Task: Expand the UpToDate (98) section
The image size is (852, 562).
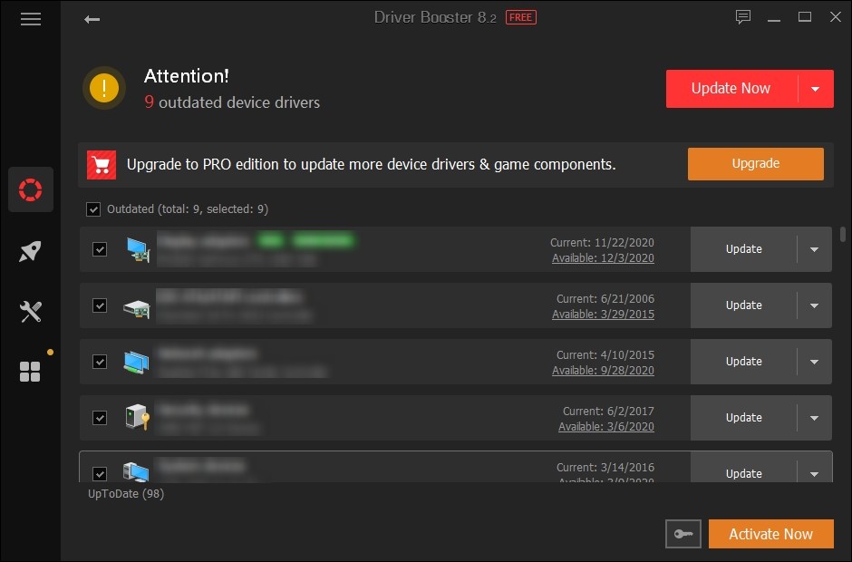Action: pyautogui.click(x=126, y=493)
